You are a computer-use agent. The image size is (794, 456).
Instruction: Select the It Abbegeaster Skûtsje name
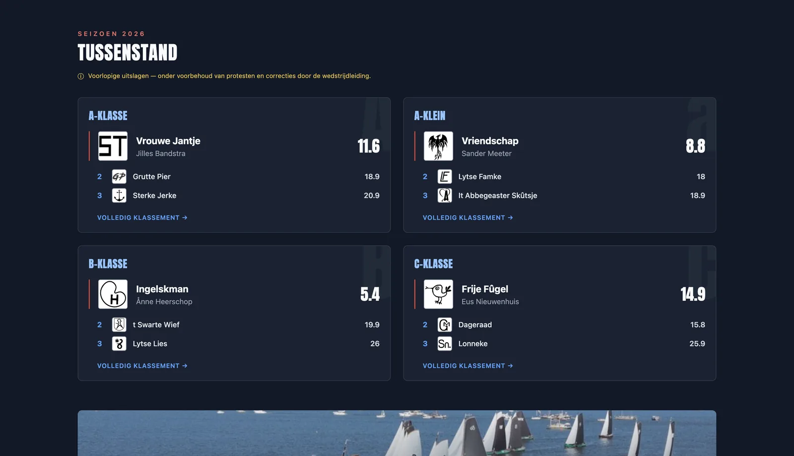498,195
